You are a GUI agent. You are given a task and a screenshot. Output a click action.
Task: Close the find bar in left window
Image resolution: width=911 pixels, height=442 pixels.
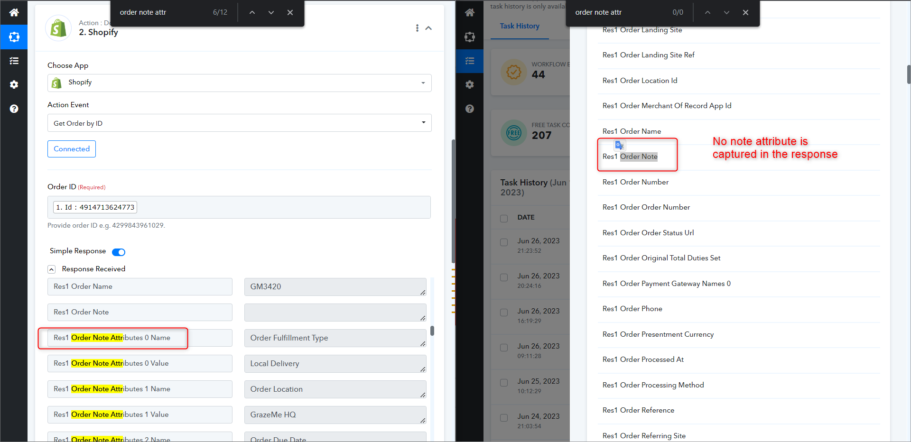point(290,12)
